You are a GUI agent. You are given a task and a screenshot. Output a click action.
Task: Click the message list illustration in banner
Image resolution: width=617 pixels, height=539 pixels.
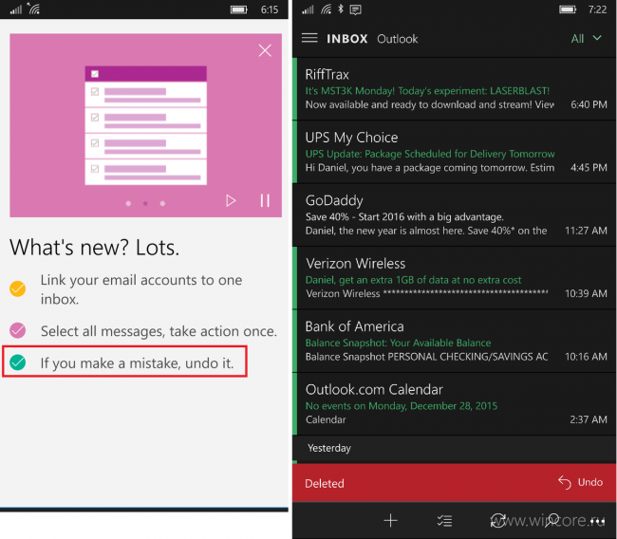pyautogui.click(x=146, y=125)
